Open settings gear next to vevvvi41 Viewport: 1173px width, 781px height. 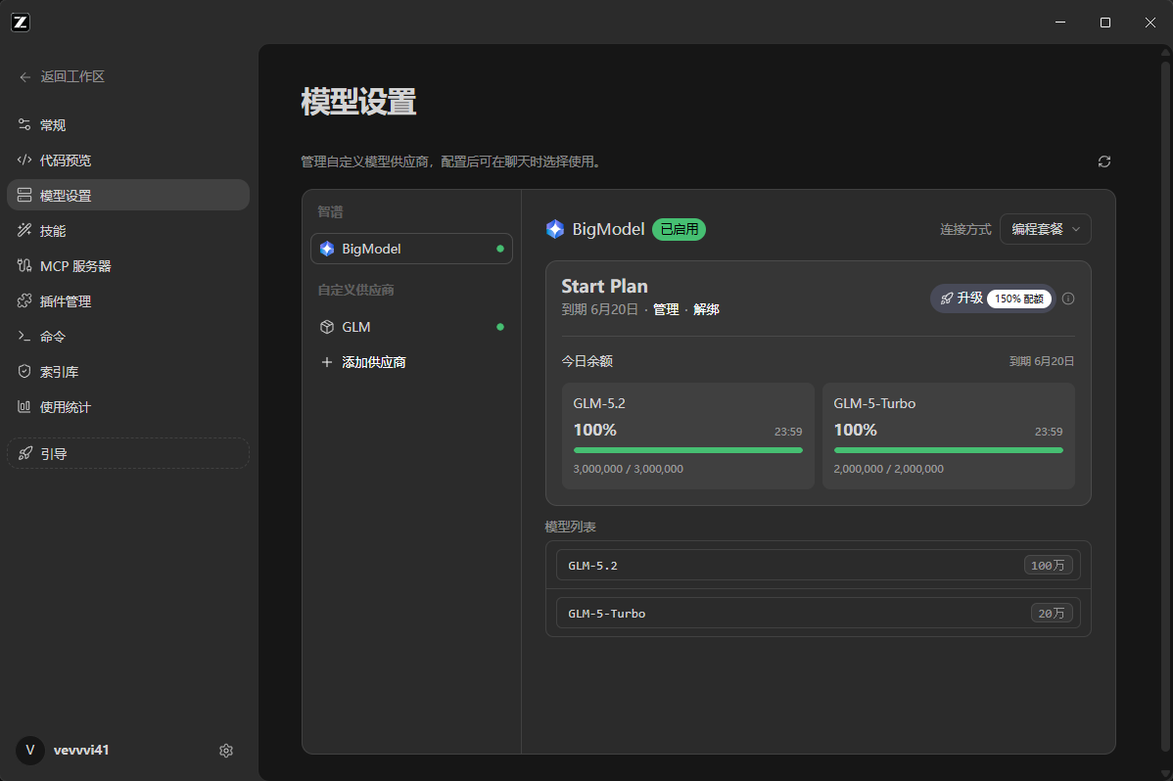pos(226,751)
